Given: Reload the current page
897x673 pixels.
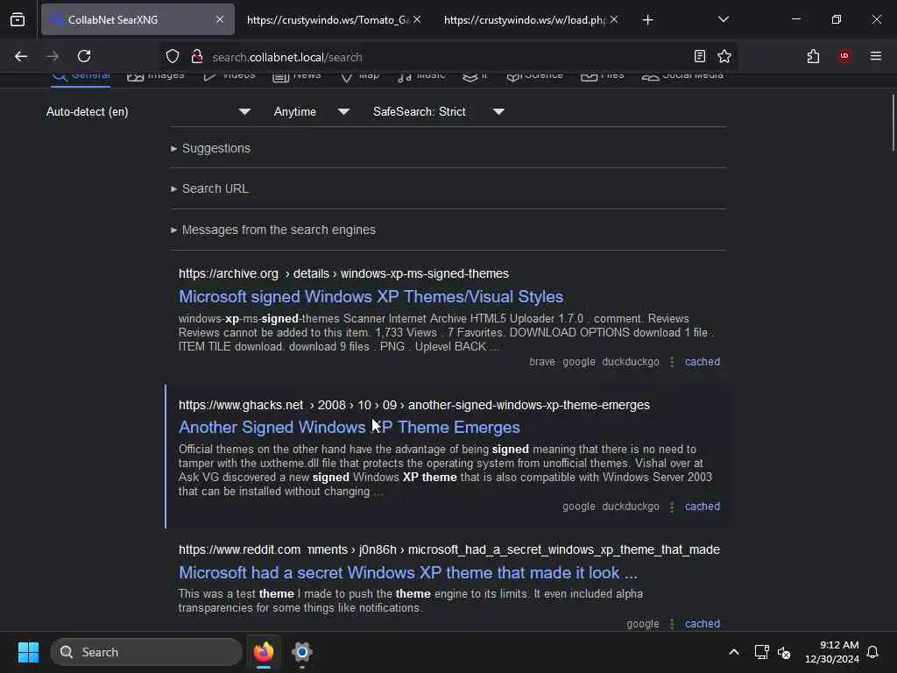Looking at the screenshot, I should [84, 56].
